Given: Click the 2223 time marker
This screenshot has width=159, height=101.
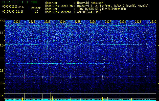Looking at the screenshot, I should [x=47, y=22].
